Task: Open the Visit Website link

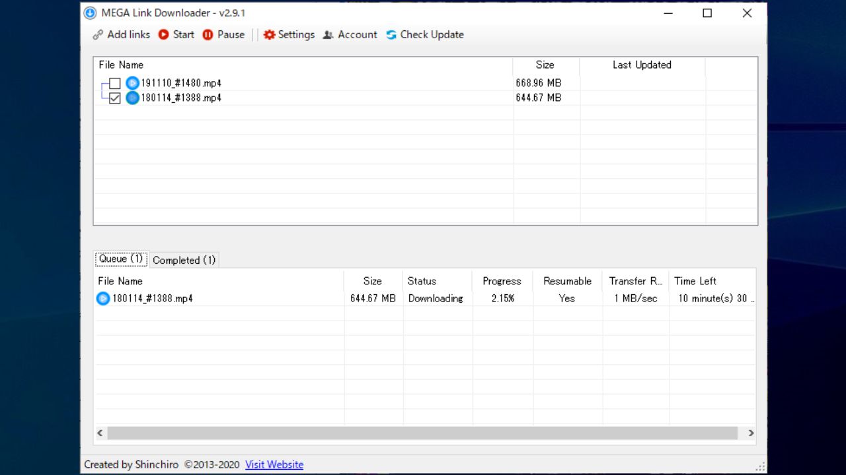Action: coord(274,464)
